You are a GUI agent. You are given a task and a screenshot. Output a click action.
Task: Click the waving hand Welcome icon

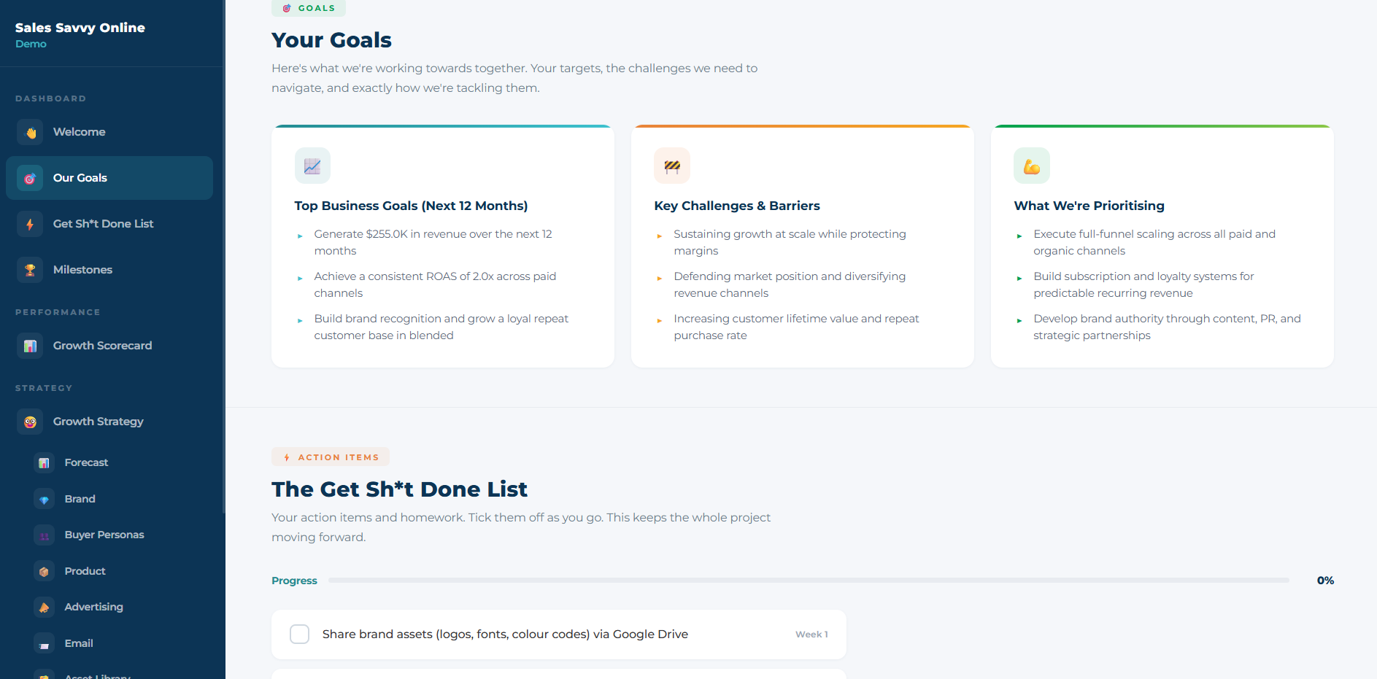[x=30, y=131]
